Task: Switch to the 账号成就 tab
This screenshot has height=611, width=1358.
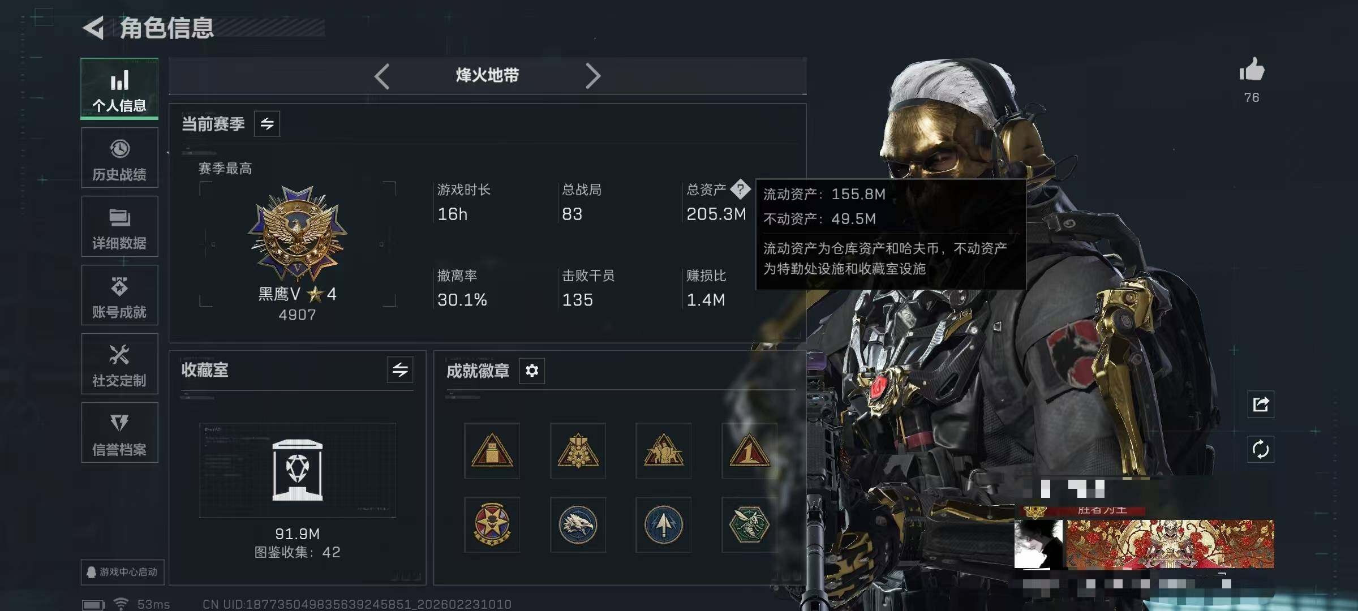Action: coord(119,295)
